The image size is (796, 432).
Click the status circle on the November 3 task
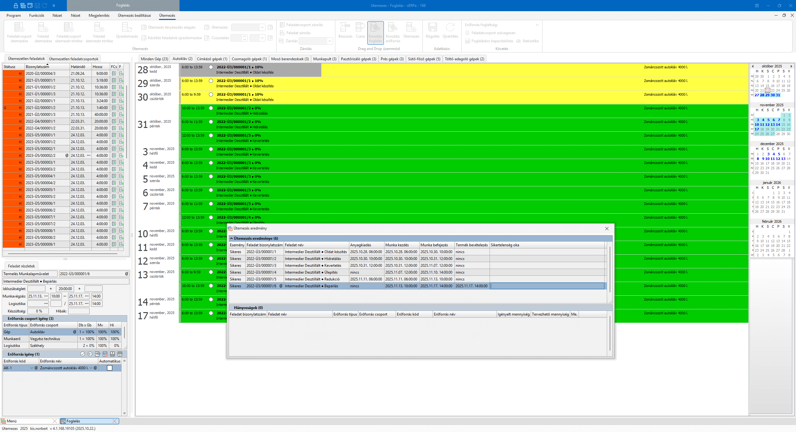coord(211,149)
